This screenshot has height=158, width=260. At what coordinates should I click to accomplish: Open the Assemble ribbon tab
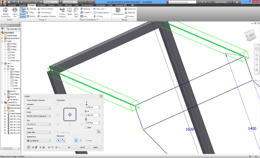tap(12, 5)
